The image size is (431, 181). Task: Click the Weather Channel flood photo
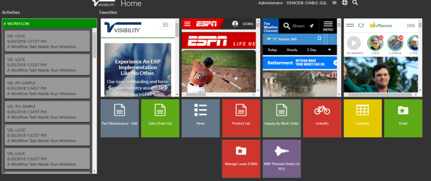point(299,84)
